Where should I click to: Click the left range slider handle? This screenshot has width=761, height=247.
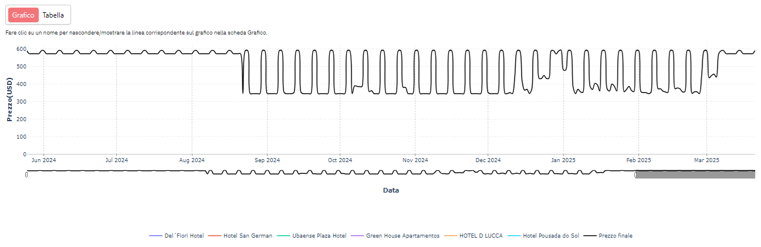pos(27,174)
